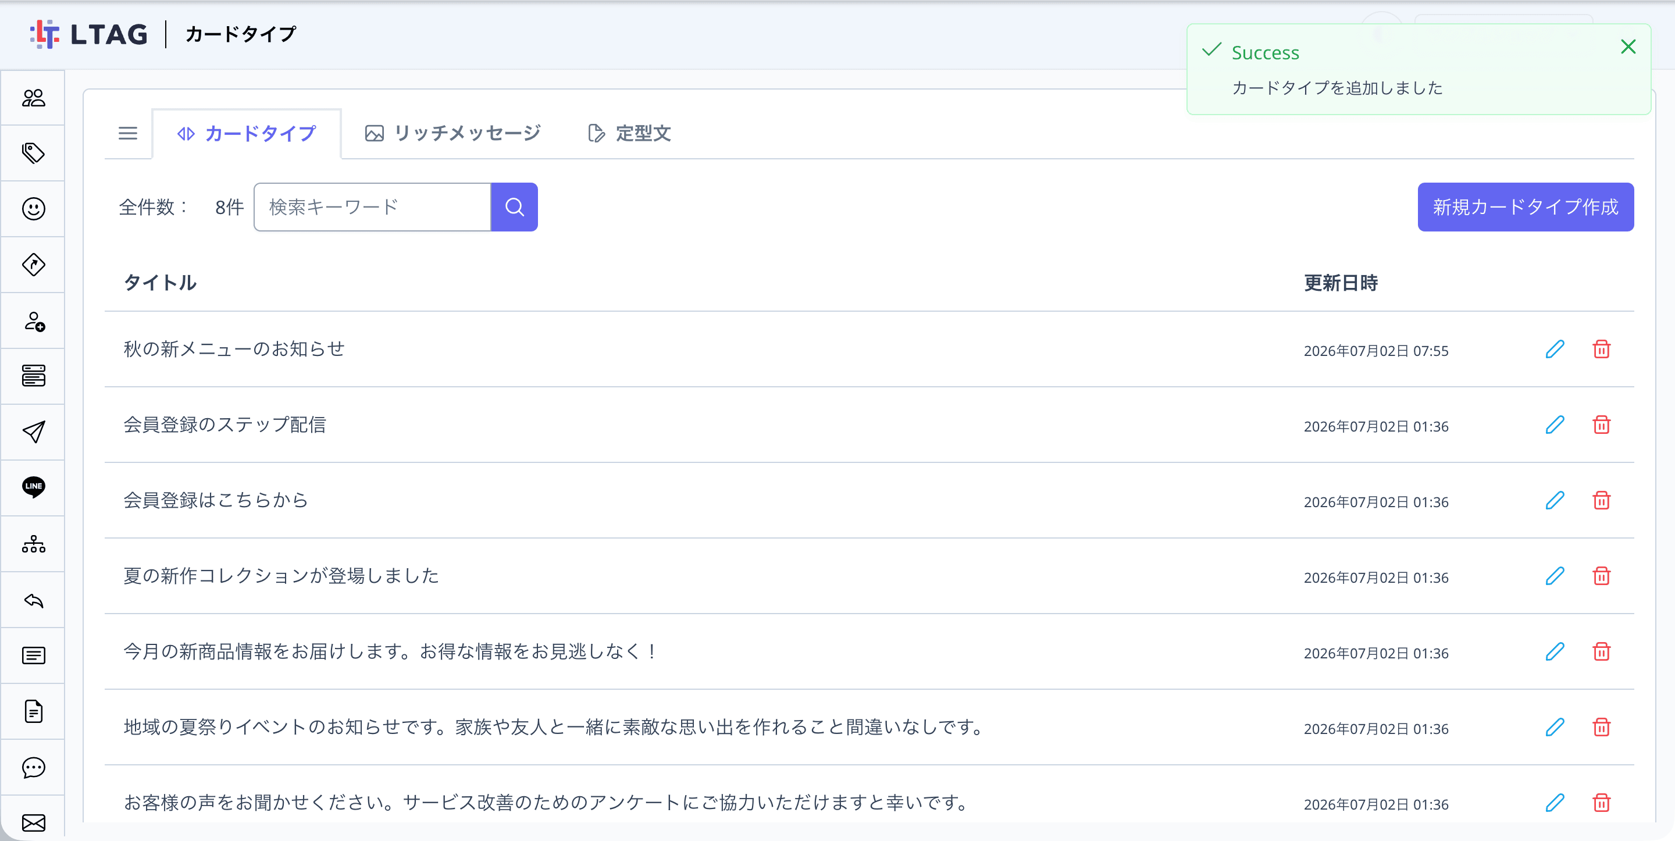Select the カードタイプ tab
This screenshot has height=841, width=1675.
pyautogui.click(x=247, y=133)
